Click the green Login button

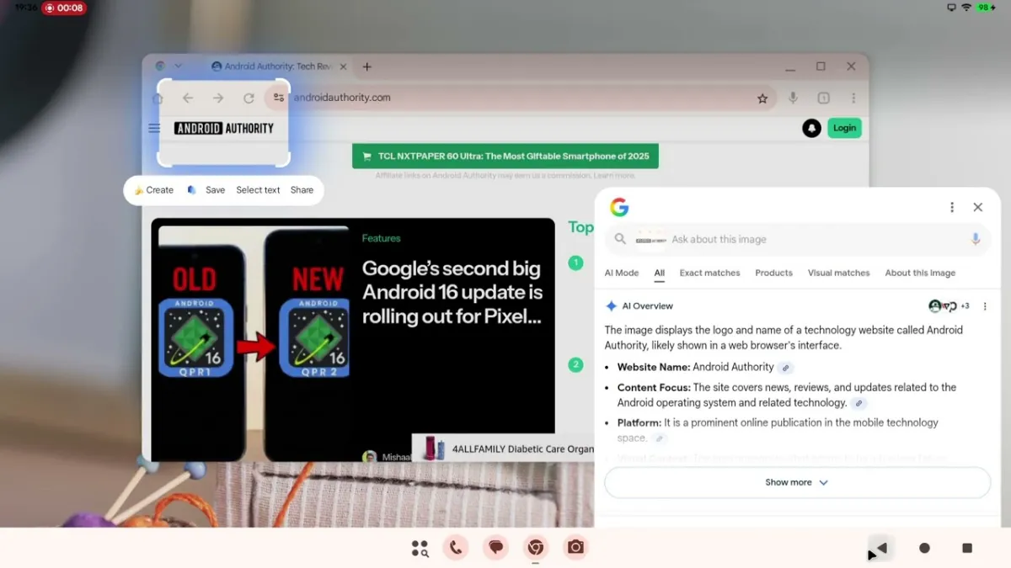pyautogui.click(x=844, y=128)
